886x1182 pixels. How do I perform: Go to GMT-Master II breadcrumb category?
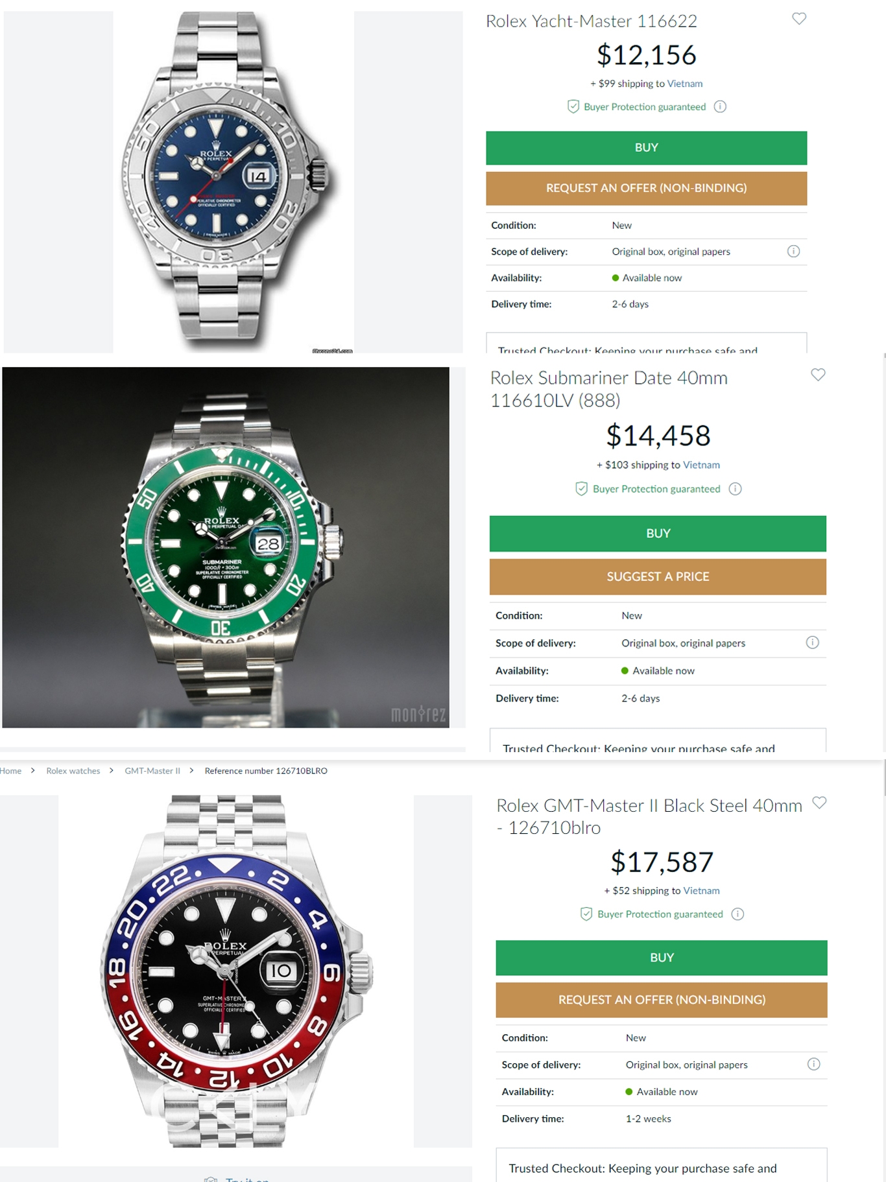click(x=152, y=771)
